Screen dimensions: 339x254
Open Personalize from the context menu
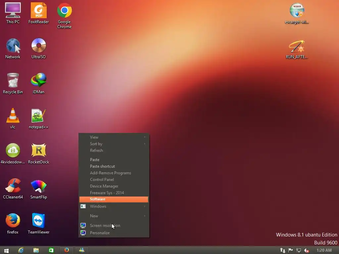(114, 233)
